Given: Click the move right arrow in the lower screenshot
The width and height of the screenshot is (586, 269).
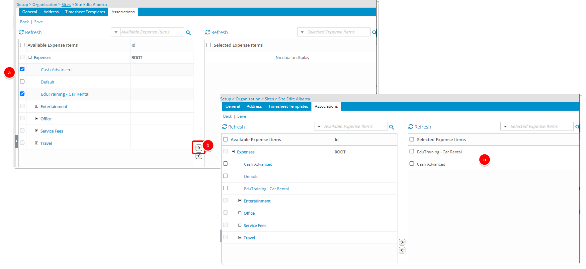Looking at the screenshot, I should (402, 242).
